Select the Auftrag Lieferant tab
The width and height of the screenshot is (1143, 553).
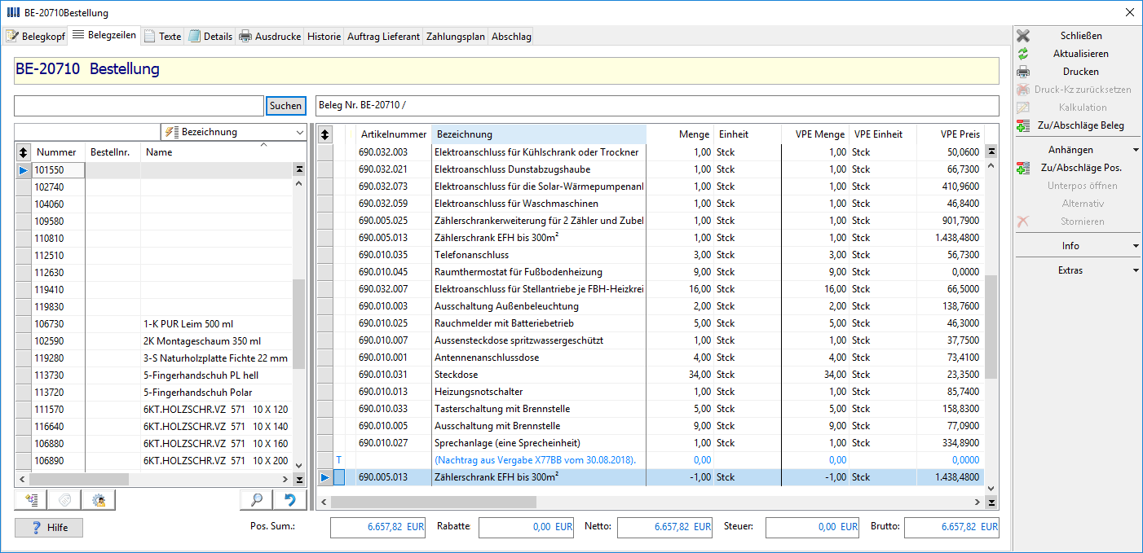pyautogui.click(x=383, y=36)
